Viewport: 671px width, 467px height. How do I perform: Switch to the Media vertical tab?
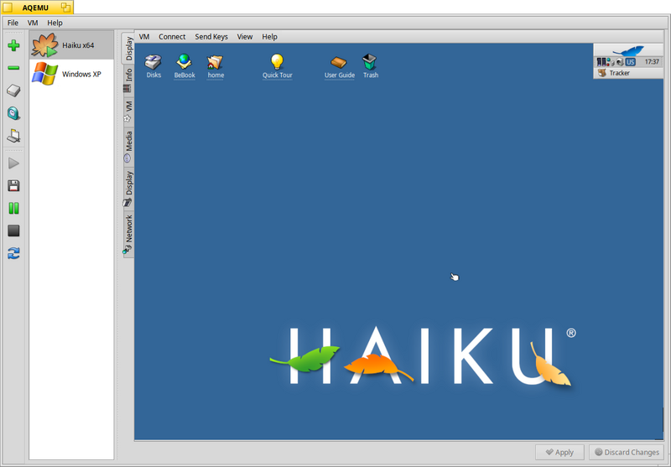(128, 147)
